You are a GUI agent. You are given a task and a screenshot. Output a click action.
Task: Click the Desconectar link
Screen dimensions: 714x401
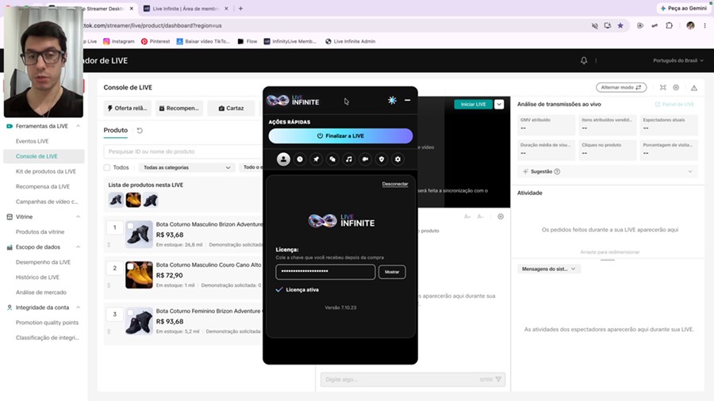[x=395, y=184]
